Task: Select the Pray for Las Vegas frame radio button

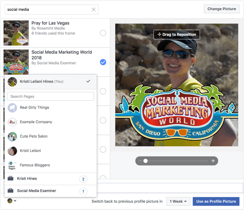Action: pos(103,33)
